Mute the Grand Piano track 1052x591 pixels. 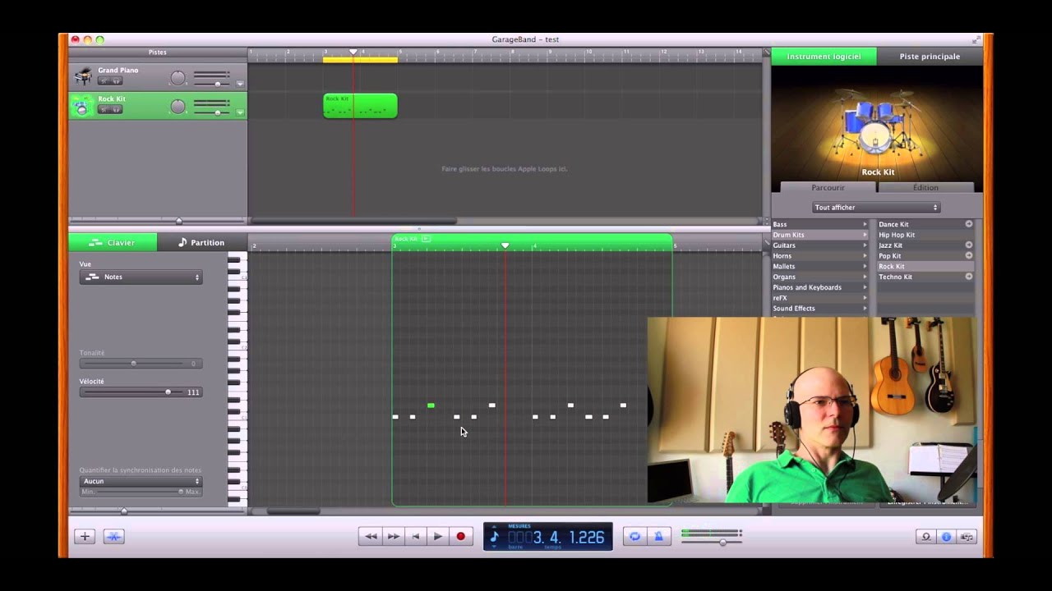tap(104, 80)
